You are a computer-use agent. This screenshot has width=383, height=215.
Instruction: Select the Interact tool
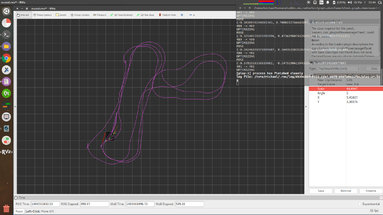(x=23, y=15)
